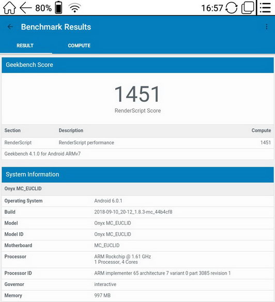Tap the Operating System label

click(23, 201)
